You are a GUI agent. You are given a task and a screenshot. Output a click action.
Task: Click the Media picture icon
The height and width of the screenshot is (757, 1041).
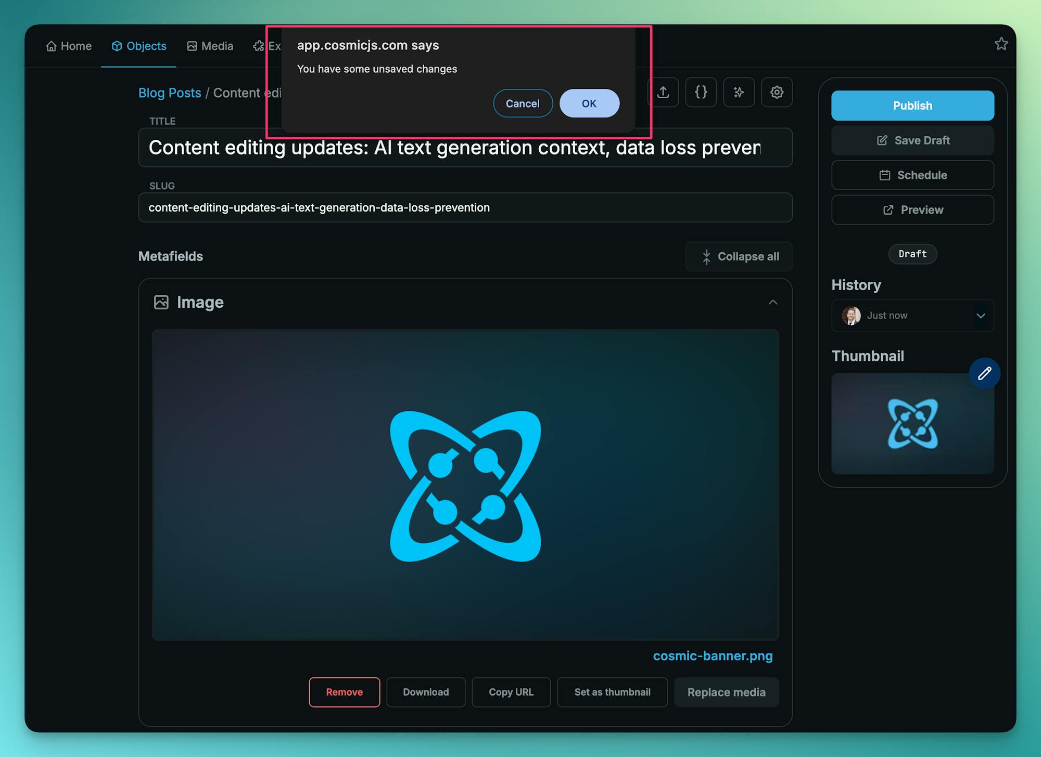192,46
